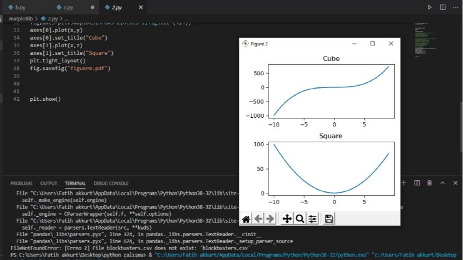This screenshot has width=463, height=260.
Task: Activate the Pan axes tool in Figure 2
Action: coord(287,219)
